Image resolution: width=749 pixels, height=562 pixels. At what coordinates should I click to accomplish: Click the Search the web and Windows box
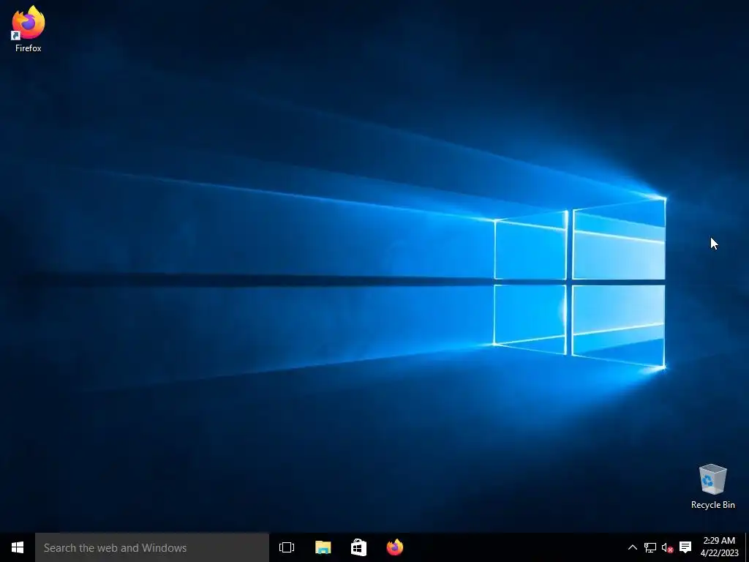point(152,547)
